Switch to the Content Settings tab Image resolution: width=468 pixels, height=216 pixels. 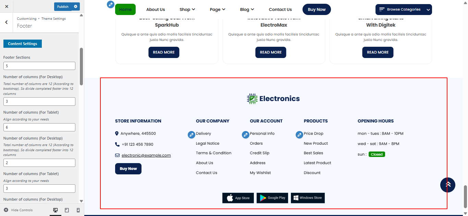22,43
